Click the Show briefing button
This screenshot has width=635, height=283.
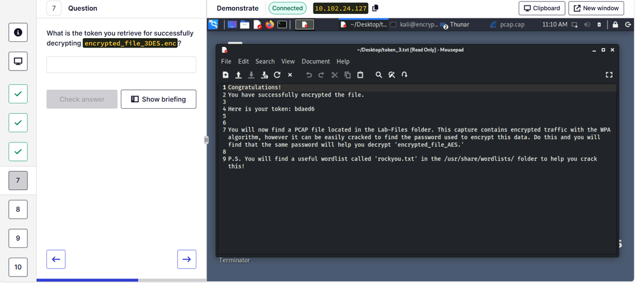click(158, 99)
